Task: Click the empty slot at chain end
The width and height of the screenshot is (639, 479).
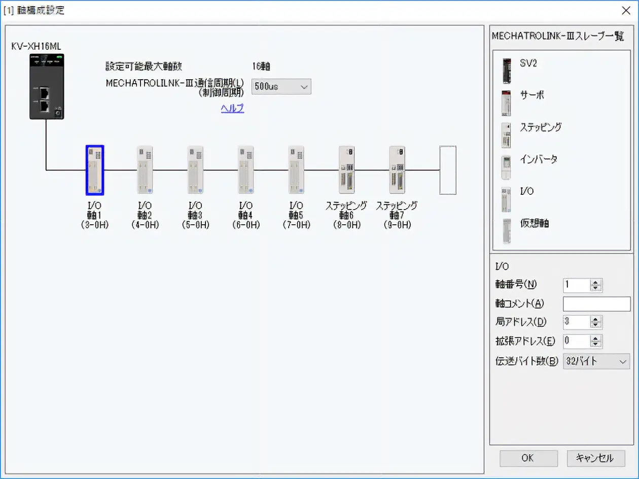Action: pos(447,170)
